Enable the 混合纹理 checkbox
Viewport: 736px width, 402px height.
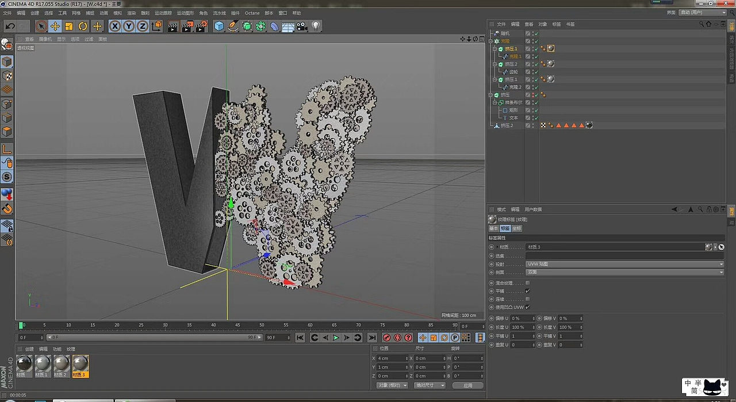527,283
